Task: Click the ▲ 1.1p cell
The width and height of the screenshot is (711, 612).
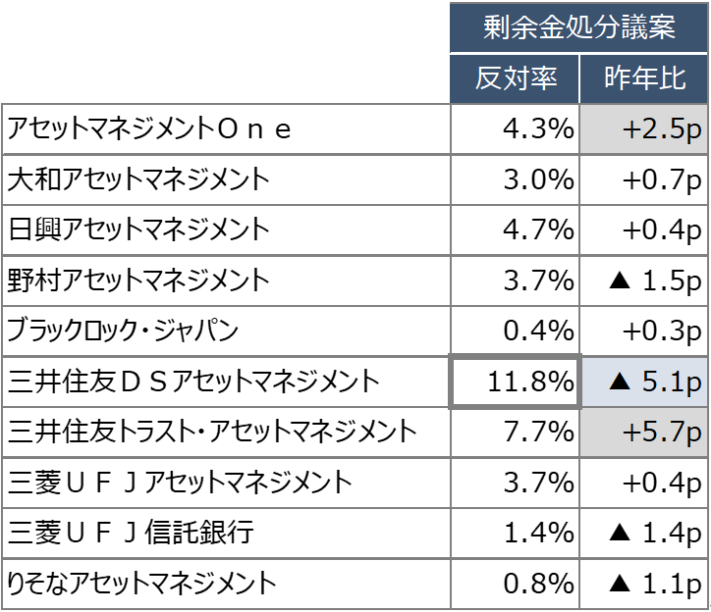Action: 644,584
